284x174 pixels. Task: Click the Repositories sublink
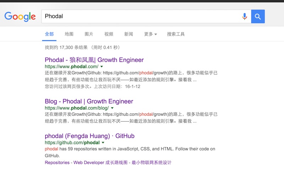point(57,163)
